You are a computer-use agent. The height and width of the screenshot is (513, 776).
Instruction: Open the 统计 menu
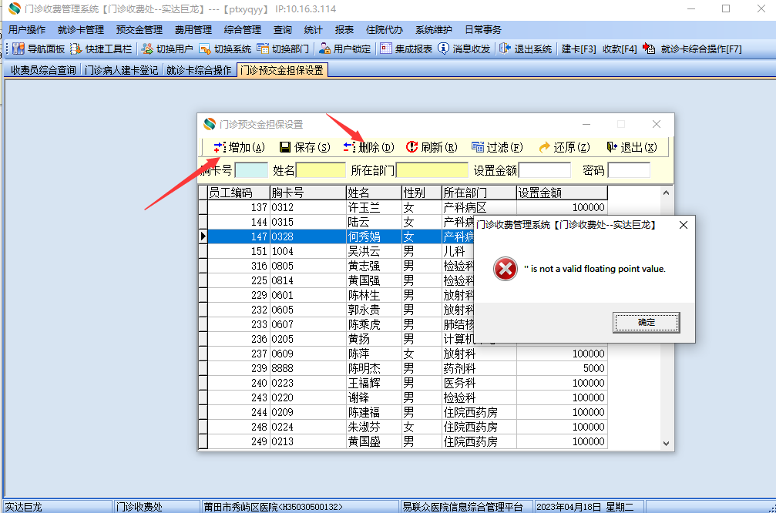coord(313,30)
